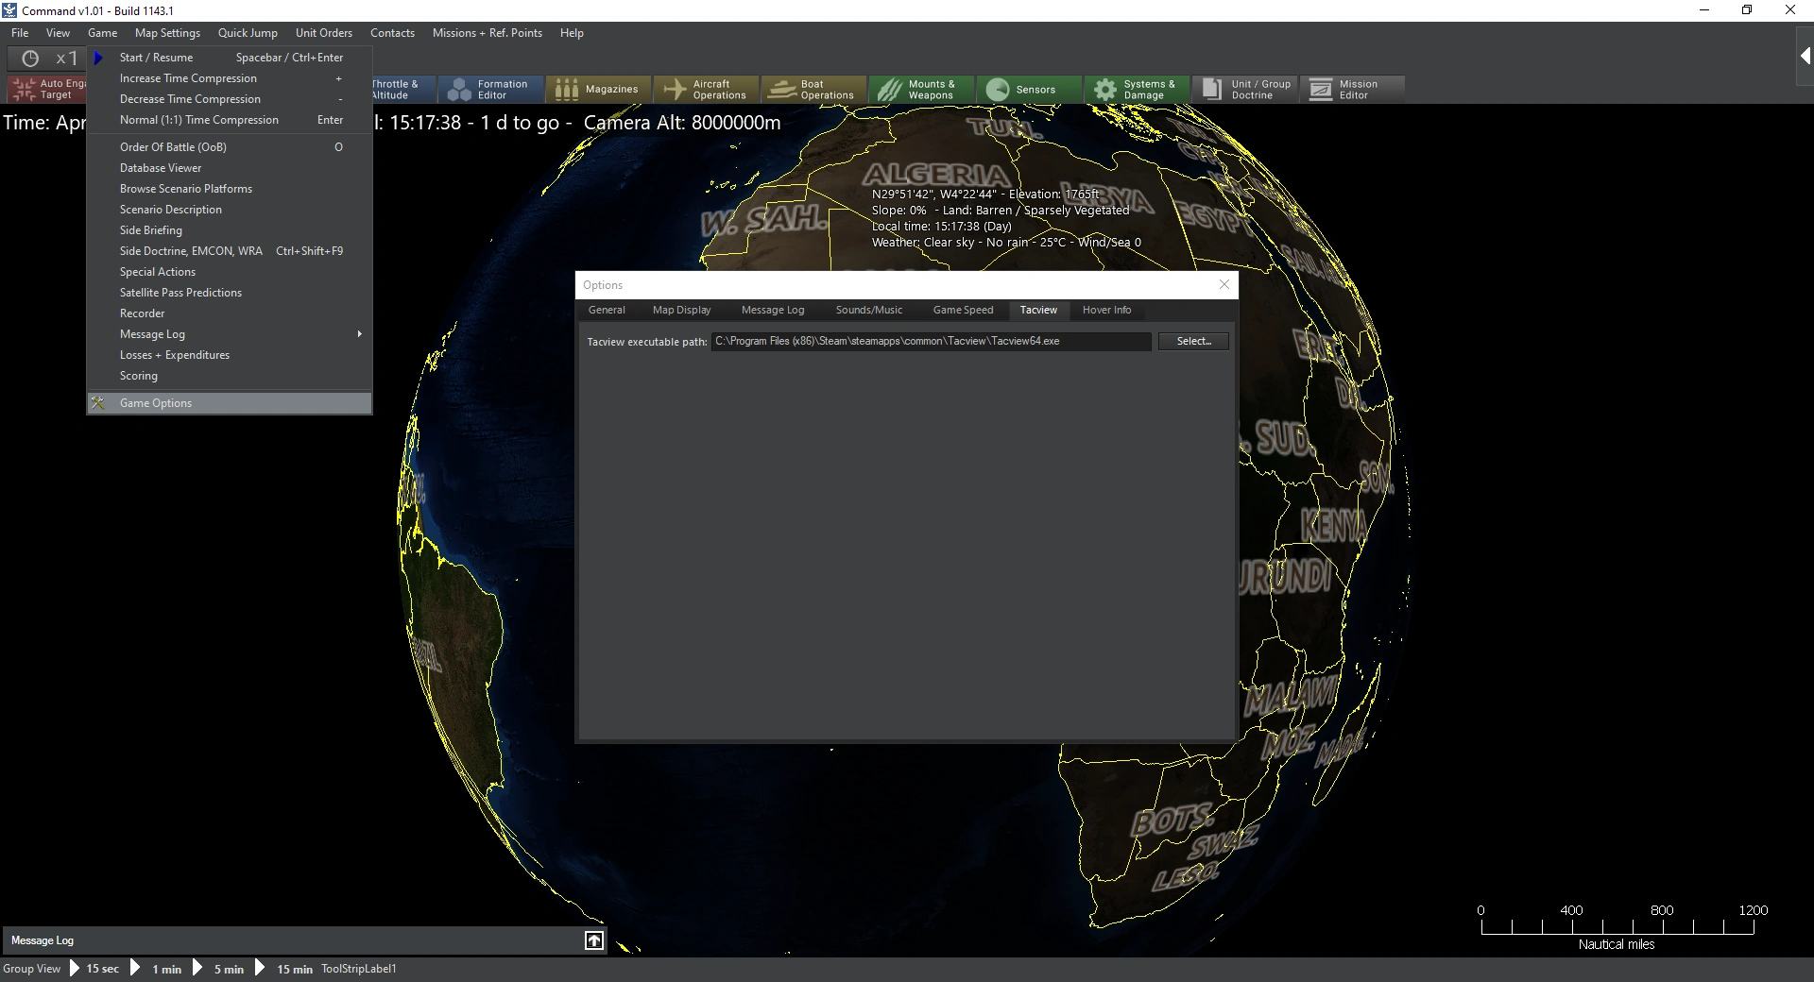Image resolution: width=1814 pixels, height=982 pixels.
Task: Open Boat Operations toolbar icon
Action: click(782, 90)
